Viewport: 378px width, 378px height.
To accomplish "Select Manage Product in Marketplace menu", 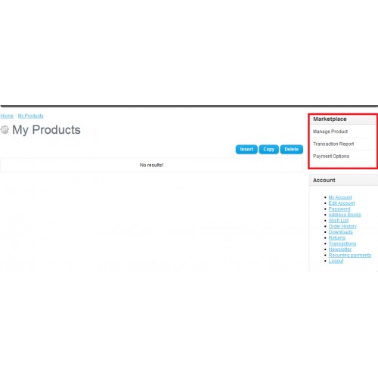I will (330, 132).
